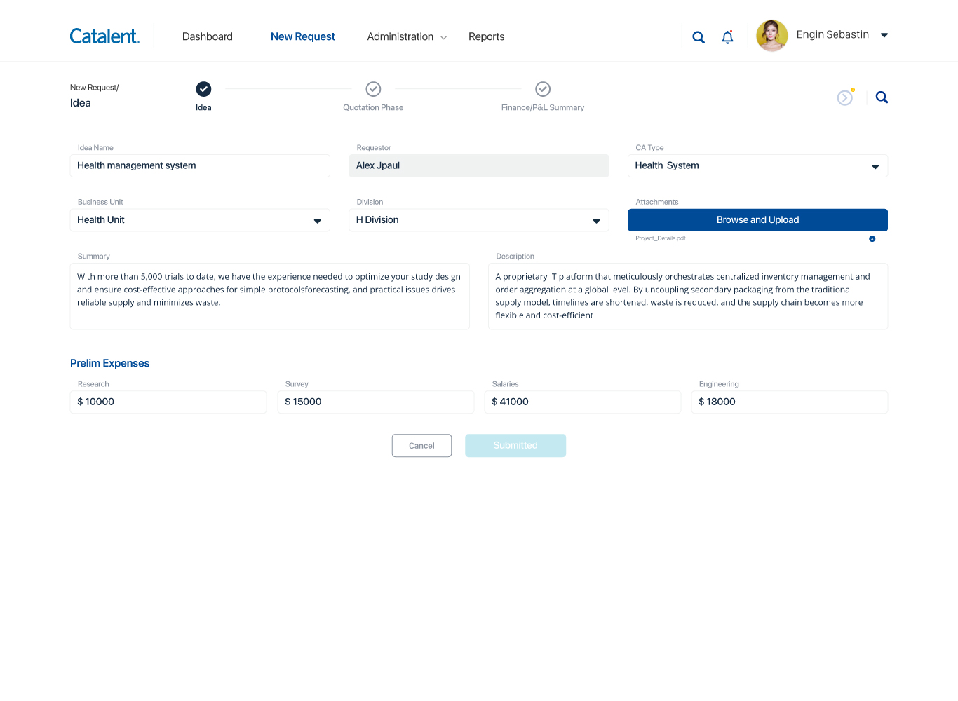Image resolution: width=958 pixels, height=701 pixels.
Task: Open search from the top navigation bar
Action: (x=699, y=37)
